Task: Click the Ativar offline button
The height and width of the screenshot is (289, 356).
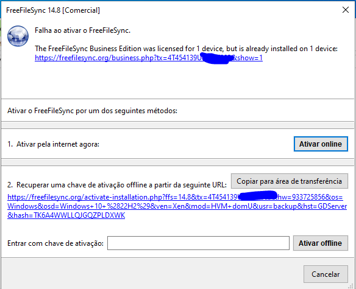Action: [321, 243]
